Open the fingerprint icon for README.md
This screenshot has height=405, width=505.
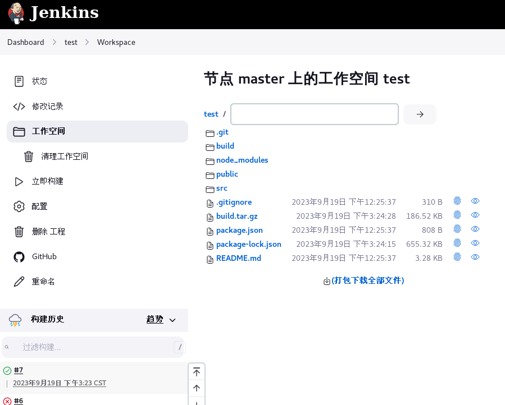pos(457,256)
